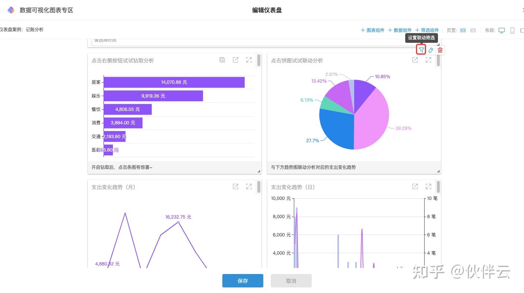Click the 取消 button

click(291, 281)
